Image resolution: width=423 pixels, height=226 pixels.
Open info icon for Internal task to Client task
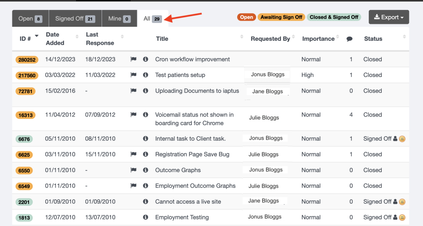pos(145,139)
